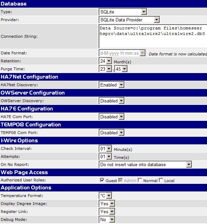The width and height of the screenshot is (207, 224).
Task: Open the Debug Mode dropdown
Action: (x=107, y=219)
